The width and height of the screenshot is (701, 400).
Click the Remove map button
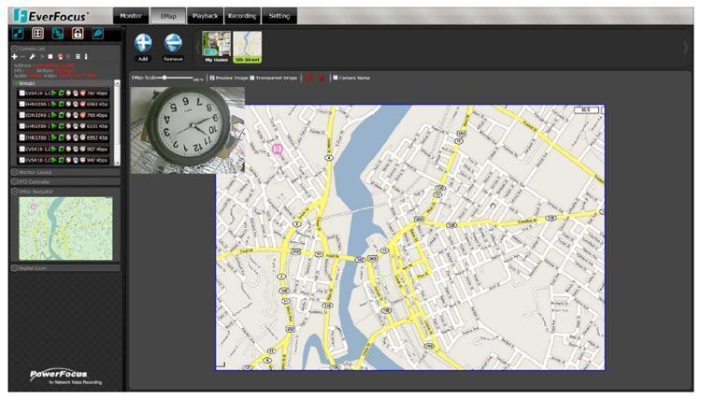[x=173, y=48]
